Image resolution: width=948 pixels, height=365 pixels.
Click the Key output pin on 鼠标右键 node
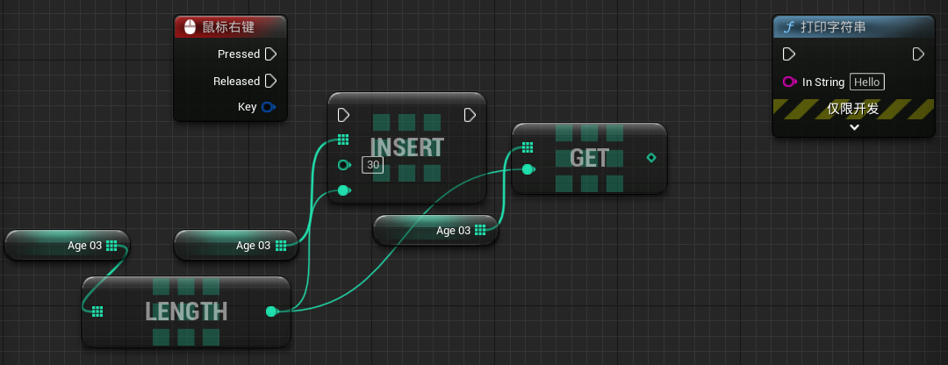click(x=269, y=108)
